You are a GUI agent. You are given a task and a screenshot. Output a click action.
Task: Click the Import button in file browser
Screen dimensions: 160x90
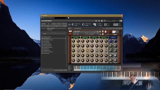56,26
